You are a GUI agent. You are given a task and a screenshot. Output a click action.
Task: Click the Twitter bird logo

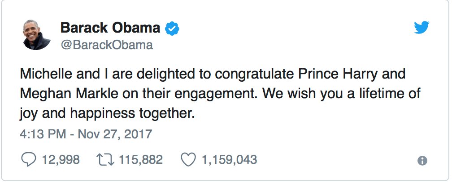(x=422, y=29)
